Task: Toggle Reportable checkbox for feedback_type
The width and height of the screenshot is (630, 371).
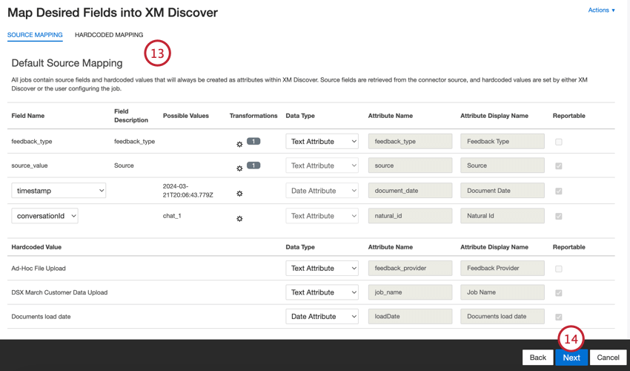Action: coord(559,142)
